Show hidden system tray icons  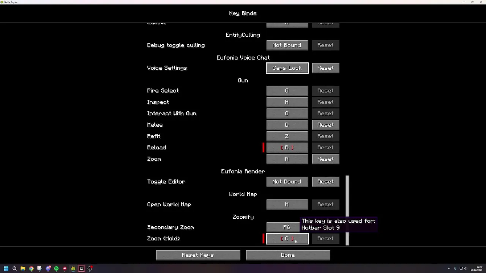click(x=449, y=268)
